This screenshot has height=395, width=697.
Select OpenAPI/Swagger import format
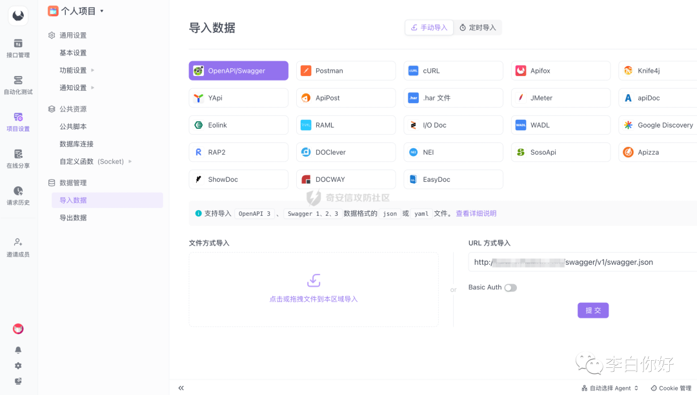(239, 71)
